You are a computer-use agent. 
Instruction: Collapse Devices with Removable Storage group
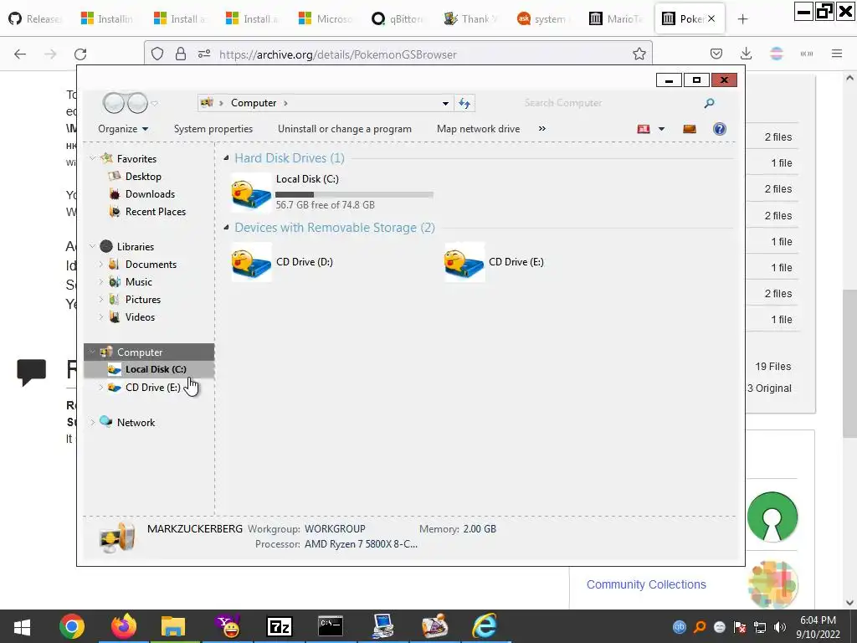click(x=226, y=228)
